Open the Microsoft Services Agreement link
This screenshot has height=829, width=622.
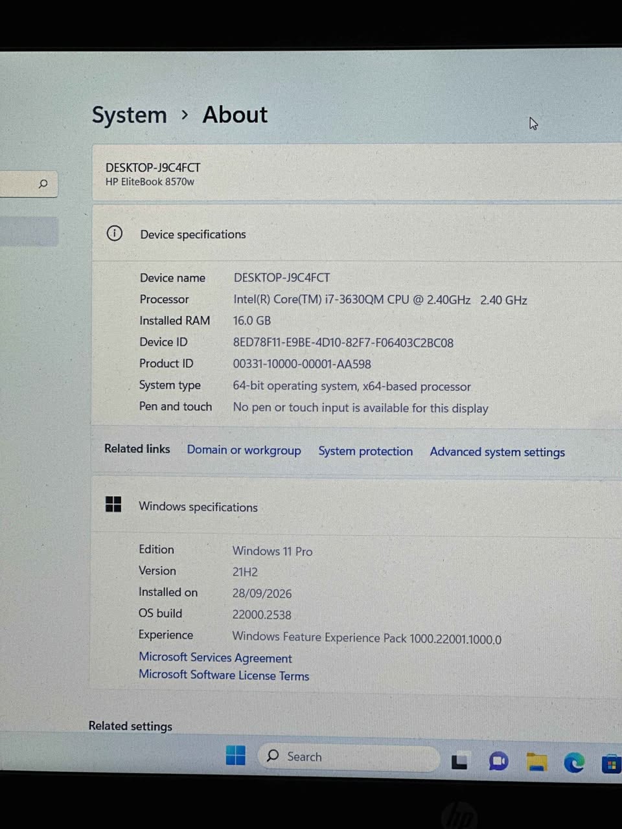(215, 657)
